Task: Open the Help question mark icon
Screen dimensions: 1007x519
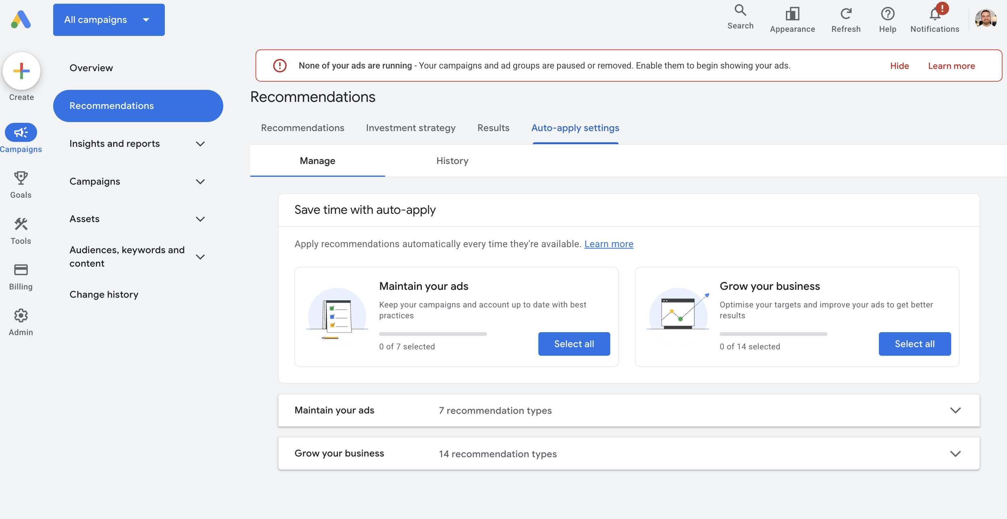Action: click(888, 14)
